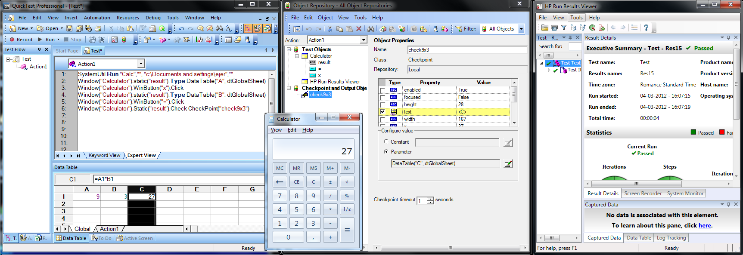Click the Object Repository barrel icon in QuickTest toolbar
Viewport: 743px width, 255px height.
point(124,40)
